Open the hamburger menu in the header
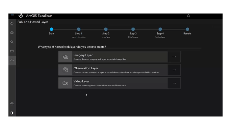The height and width of the screenshot is (130, 231). pyautogui.click(x=12, y=16)
